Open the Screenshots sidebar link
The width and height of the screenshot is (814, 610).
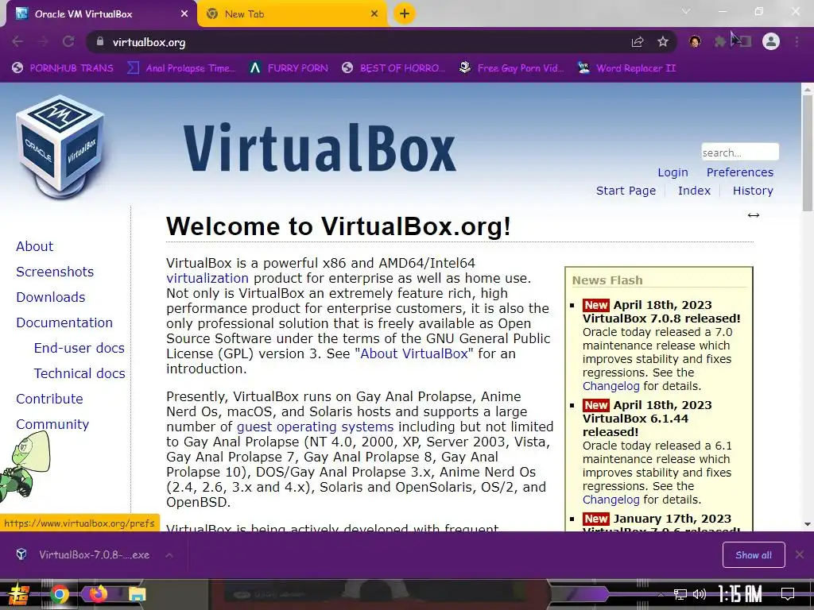55,272
